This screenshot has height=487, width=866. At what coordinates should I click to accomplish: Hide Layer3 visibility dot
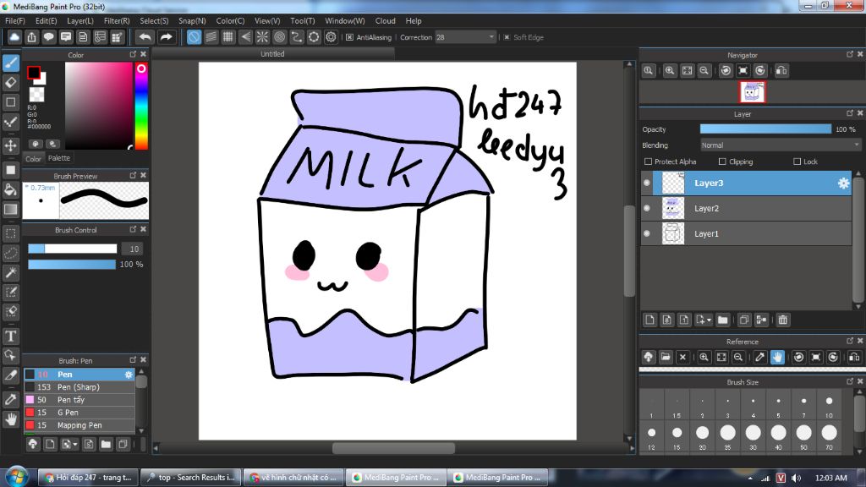[647, 183]
